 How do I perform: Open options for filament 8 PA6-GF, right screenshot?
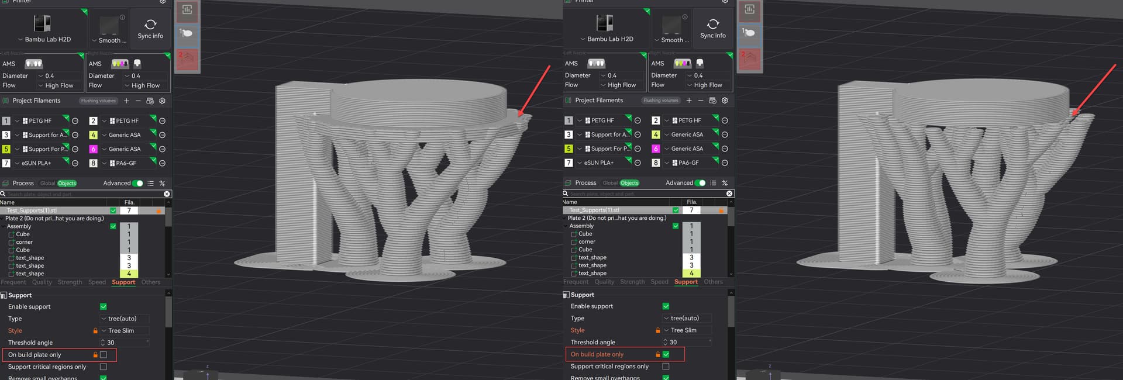(x=725, y=163)
